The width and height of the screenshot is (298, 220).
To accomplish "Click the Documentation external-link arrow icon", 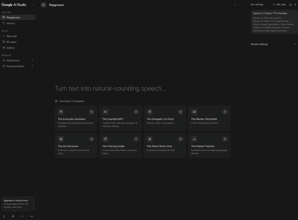I will click(x=32, y=66).
